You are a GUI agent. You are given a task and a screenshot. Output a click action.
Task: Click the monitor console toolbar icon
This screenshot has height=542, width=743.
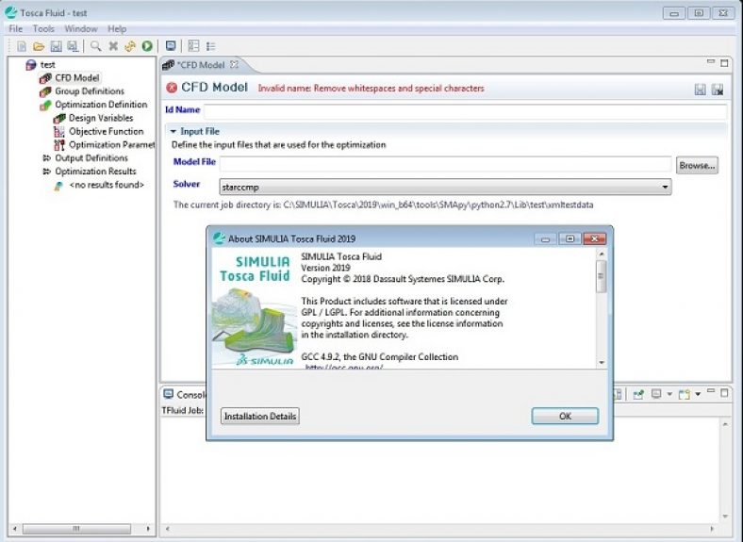pyautogui.click(x=171, y=46)
